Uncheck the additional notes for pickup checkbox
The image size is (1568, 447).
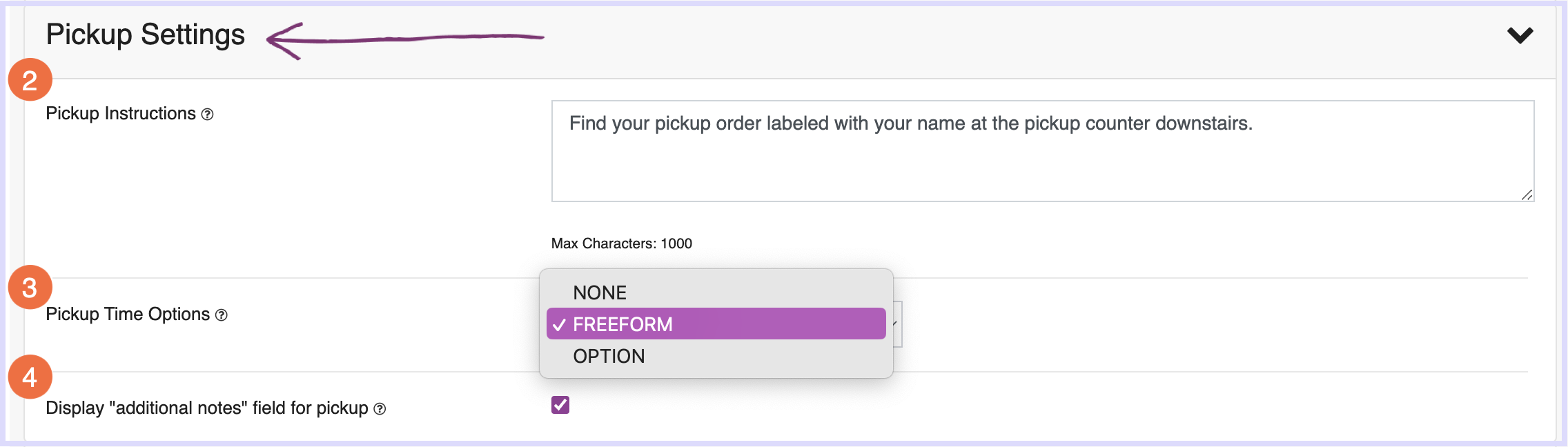pos(560,405)
